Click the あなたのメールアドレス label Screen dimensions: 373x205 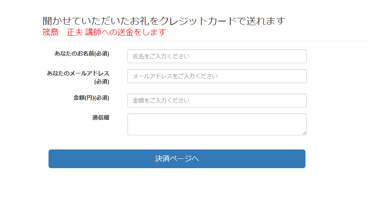(78, 73)
